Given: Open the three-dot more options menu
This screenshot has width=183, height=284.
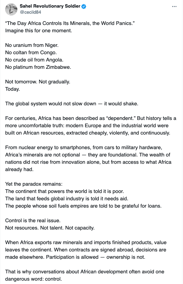Looking at the screenshot, I should click(174, 6).
